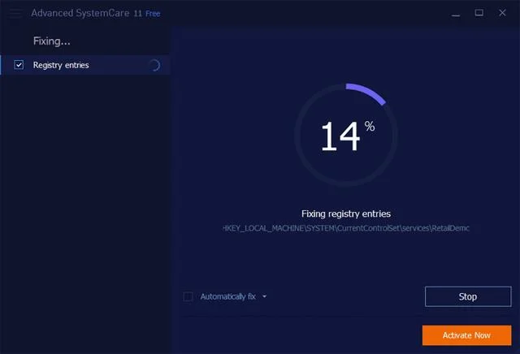Enable the Automatically fix checkbox
Viewport: 520px width, 354px height.
(188, 296)
